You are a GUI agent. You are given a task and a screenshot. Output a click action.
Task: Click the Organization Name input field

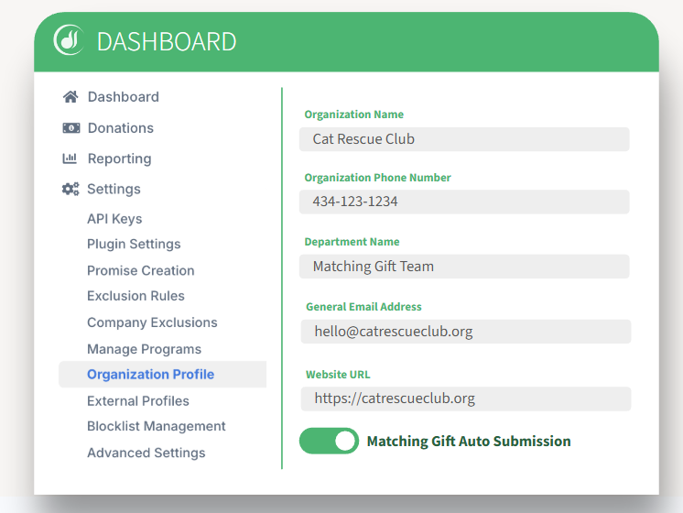464,139
